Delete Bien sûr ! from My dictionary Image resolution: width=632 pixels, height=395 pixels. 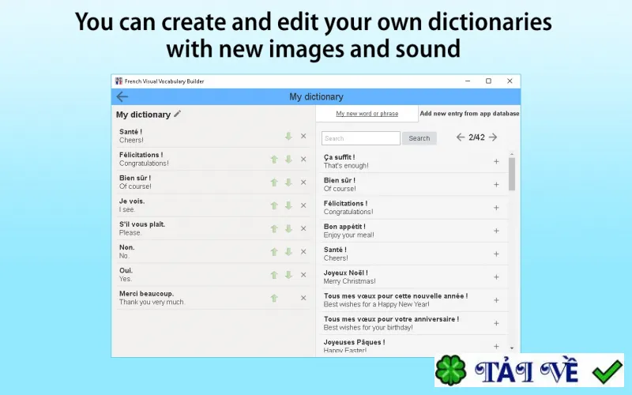coord(303,182)
